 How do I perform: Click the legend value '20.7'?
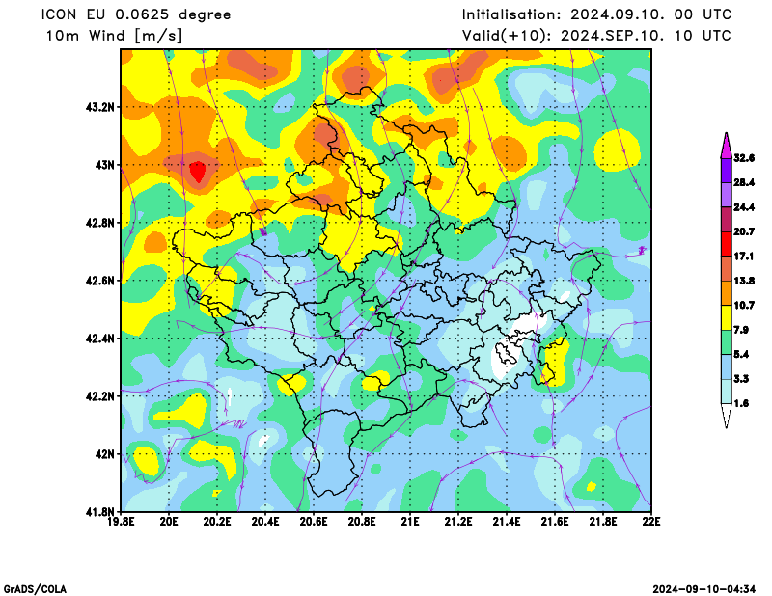click(744, 231)
